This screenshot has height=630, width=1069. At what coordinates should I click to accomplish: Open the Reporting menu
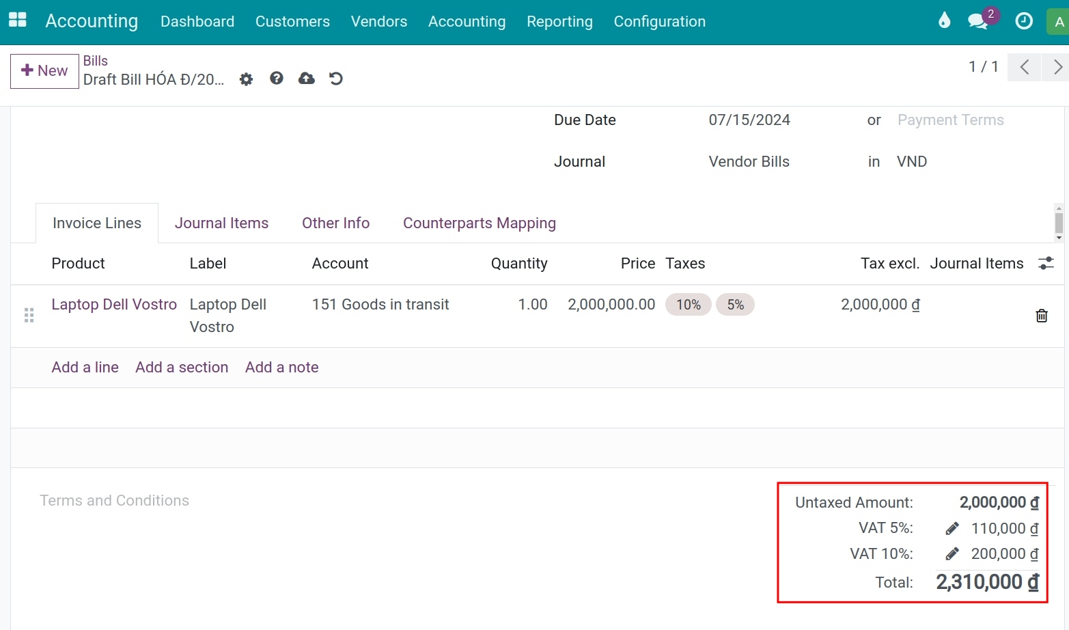pos(559,21)
